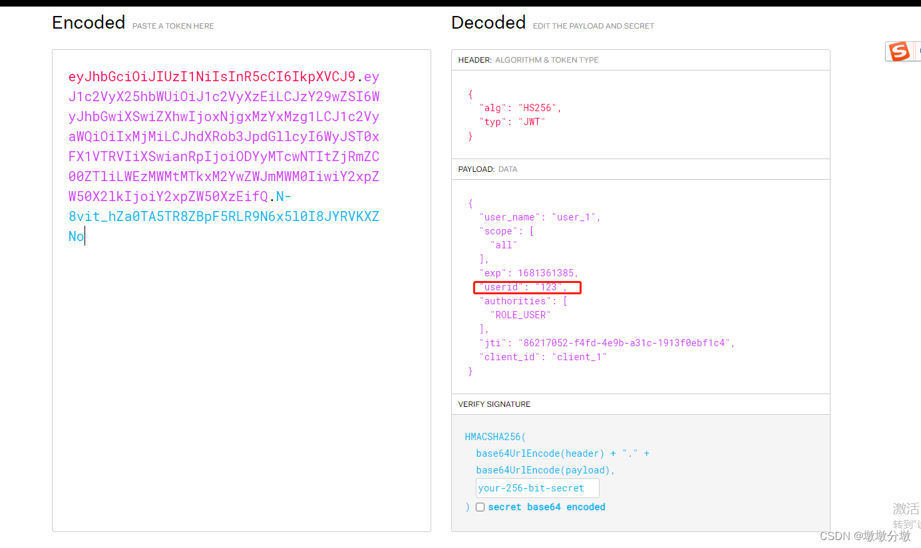This screenshot has width=921, height=548.
Task: Click the "exp": 1681361385 payload line
Action: click(x=528, y=273)
